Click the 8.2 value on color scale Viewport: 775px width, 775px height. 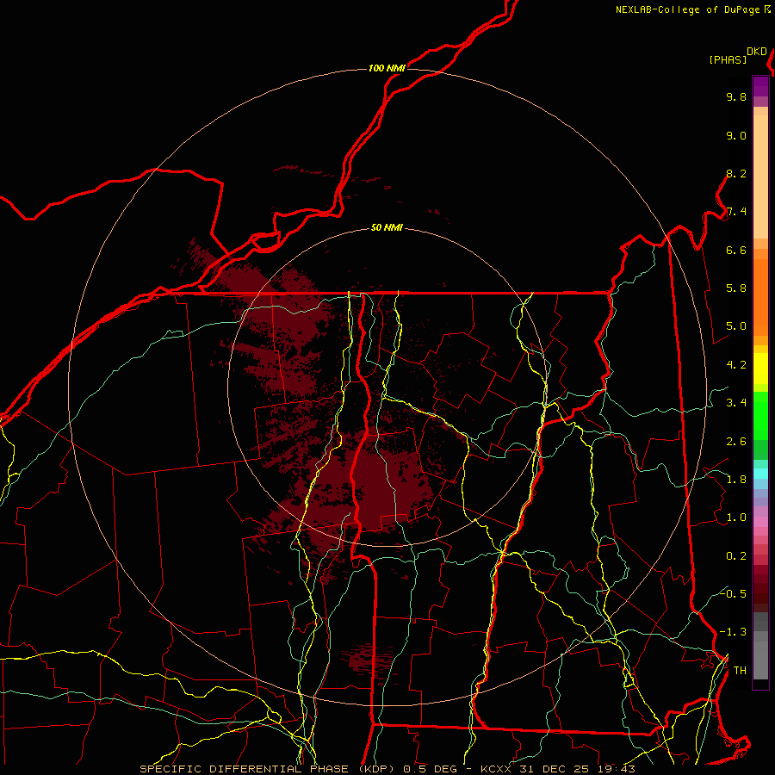736,173
